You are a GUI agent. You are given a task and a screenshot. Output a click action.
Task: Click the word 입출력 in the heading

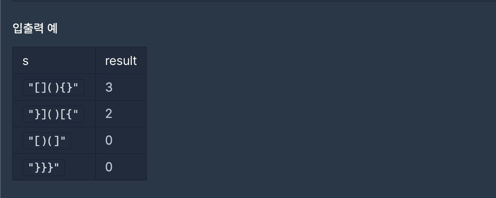(28, 28)
